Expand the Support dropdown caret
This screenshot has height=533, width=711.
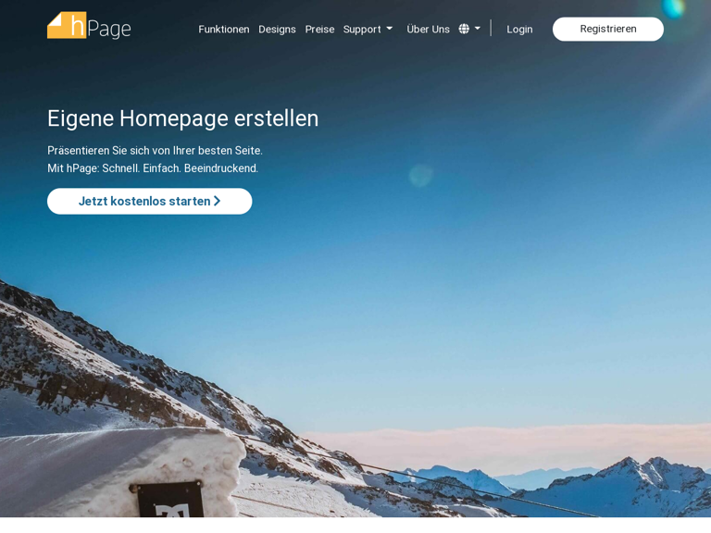click(389, 29)
